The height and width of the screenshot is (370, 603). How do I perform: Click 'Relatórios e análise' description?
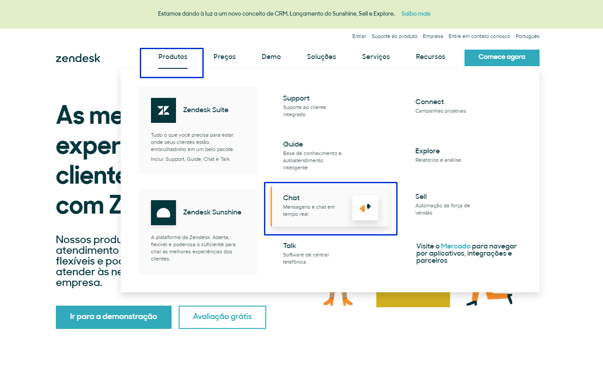(438, 160)
